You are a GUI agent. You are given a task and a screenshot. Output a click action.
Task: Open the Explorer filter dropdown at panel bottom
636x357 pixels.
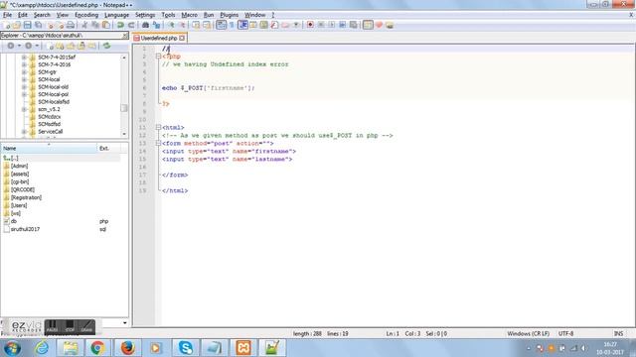pyautogui.click(x=124, y=323)
